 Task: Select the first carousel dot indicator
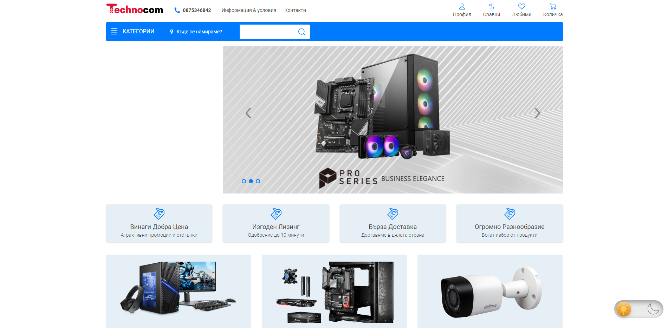pyautogui.click(x=244, y=181)
